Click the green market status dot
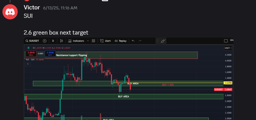Image resolution: width=256 pixels, height=120 pixels. click(x=29, y=48)
